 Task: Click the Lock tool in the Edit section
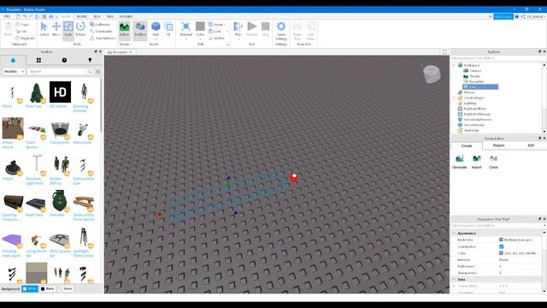pos(215,31)
